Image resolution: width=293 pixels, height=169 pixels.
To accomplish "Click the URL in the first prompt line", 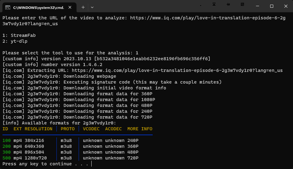I will pyautogui.click(x=208, y=18).
